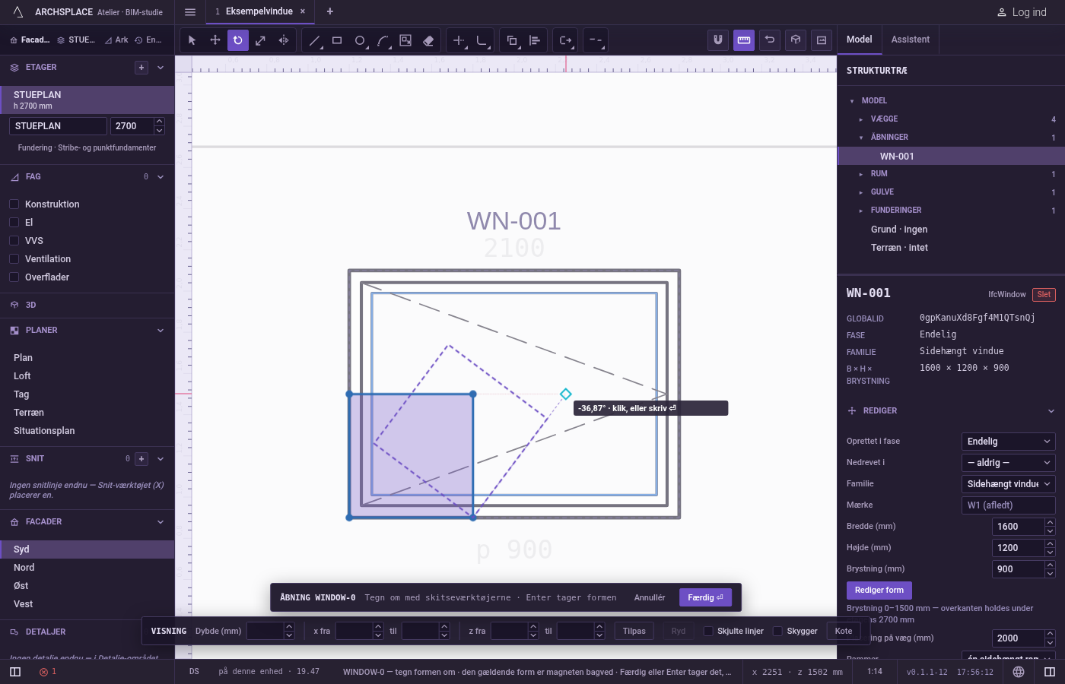Viewport: 1065px width, 684px height.
Task: Toggle the Overflader checkbox
Action: [14, 277]
